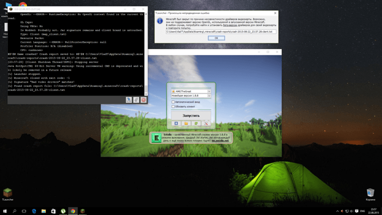Click the Запустить launch button
Screen dimensions: 382x215
pos(191,116)
